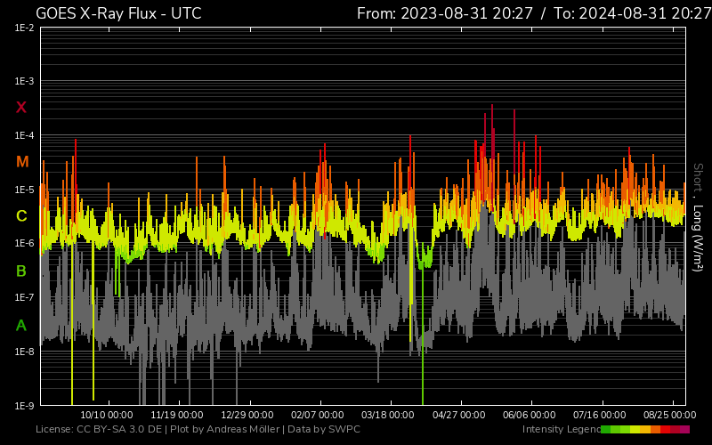Click the orange M flare class label
This screenshot has height=445, width=712.
[x=21, y=162]
